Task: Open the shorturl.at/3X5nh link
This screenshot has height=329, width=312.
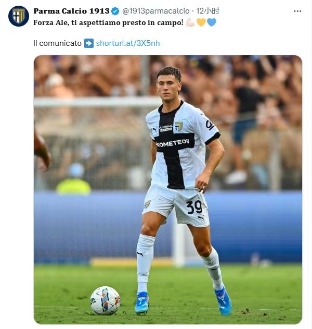Action: pyautogui.click(x=127, y=43)
